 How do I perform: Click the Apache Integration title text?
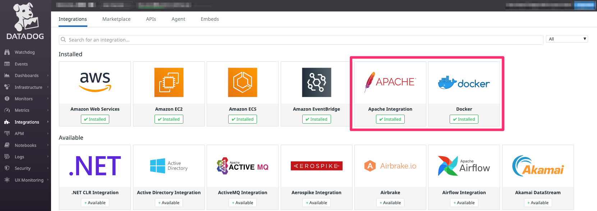click(x=390, y=109)
